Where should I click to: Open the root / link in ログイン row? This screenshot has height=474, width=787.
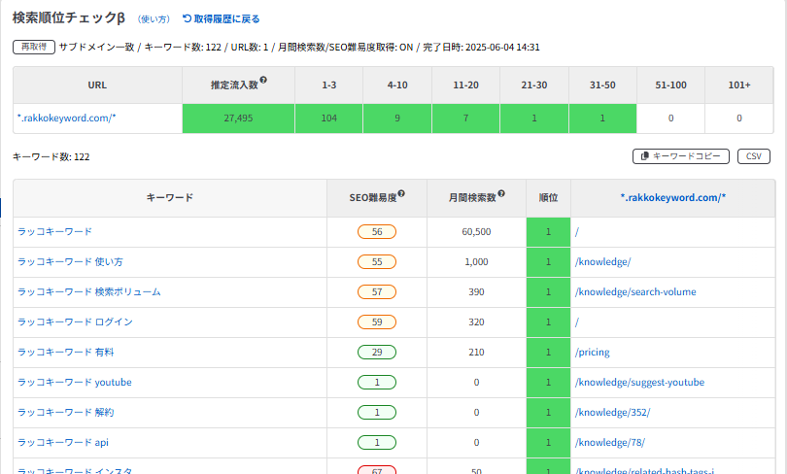coord(577,322)
